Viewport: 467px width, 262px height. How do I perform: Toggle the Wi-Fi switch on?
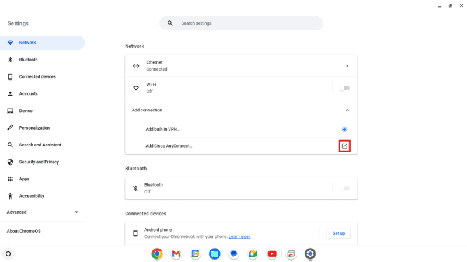tap(344, 88)
